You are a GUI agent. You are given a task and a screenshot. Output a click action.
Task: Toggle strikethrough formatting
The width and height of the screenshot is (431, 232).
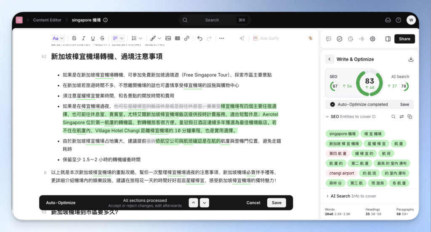(102, 38)
